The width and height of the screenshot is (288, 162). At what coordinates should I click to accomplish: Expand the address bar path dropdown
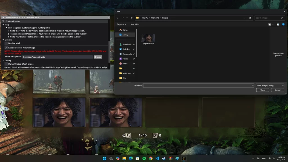click(x=244, y=18)
